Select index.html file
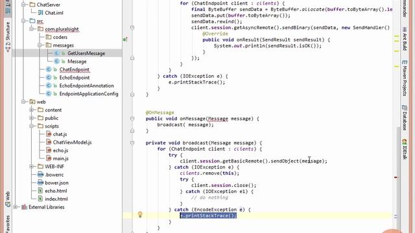 click(56, 199)
